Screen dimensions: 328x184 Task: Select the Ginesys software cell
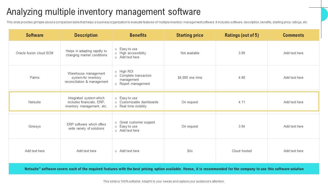(x=35, y=126)
